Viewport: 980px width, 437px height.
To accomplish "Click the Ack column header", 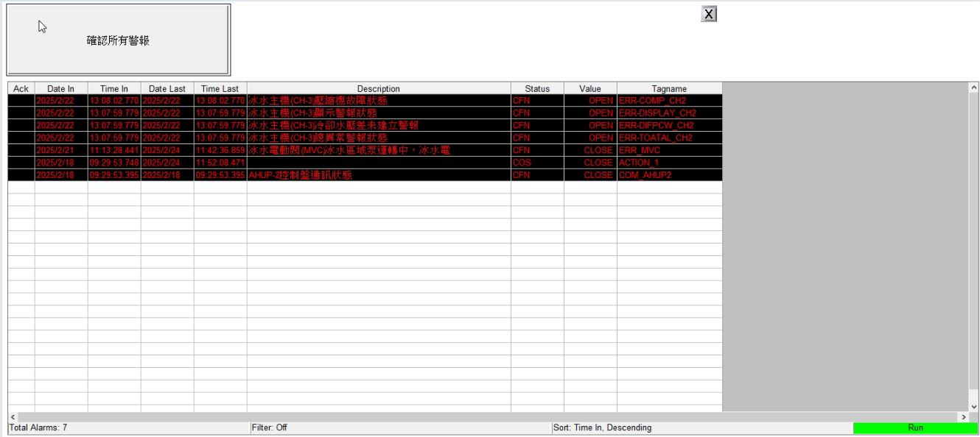I will [21, 89].
